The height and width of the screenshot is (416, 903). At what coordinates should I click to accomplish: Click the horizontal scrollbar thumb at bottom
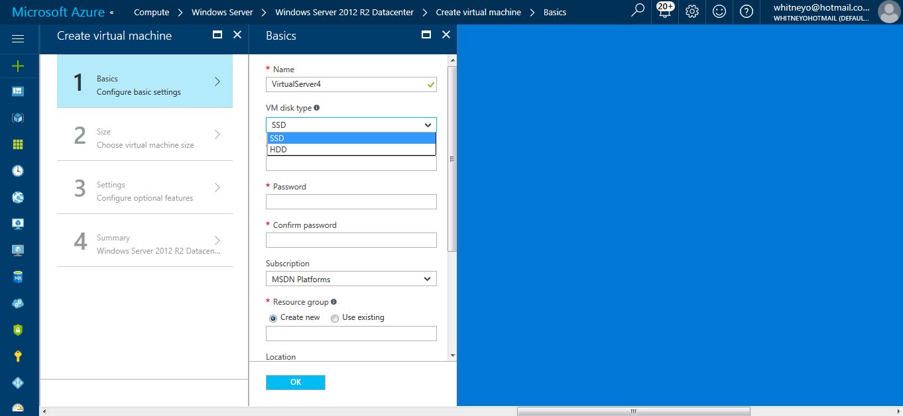634,411
